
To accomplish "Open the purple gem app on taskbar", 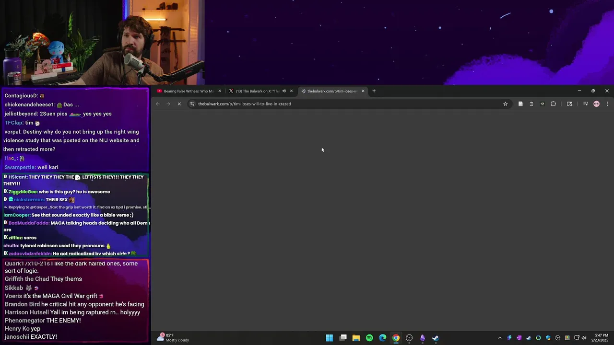I will point(423,338).
